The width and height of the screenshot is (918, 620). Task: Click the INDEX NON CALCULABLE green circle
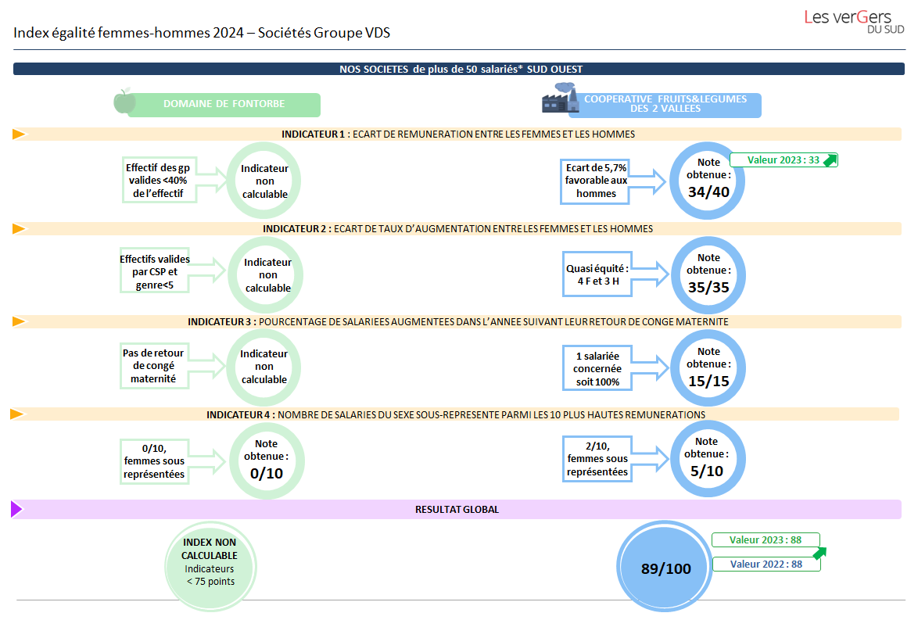pos(210,566)
